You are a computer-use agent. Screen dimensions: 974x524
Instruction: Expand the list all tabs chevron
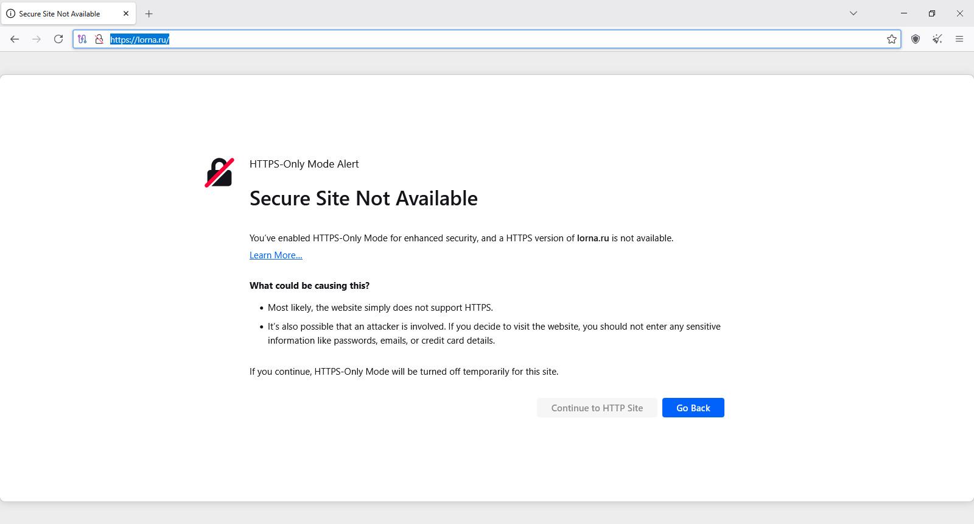tap(853, 13)
